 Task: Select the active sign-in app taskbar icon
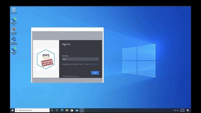82,110
